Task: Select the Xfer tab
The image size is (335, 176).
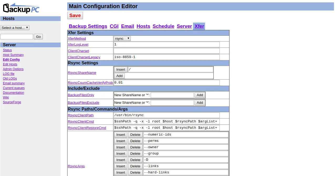Action: [x=199, y=26]
